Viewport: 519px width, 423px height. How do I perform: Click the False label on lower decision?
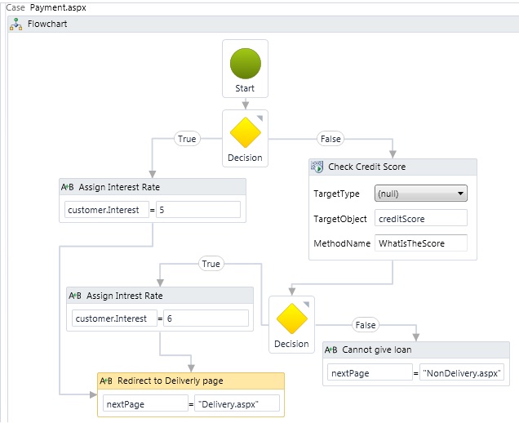tap(365, 325)
